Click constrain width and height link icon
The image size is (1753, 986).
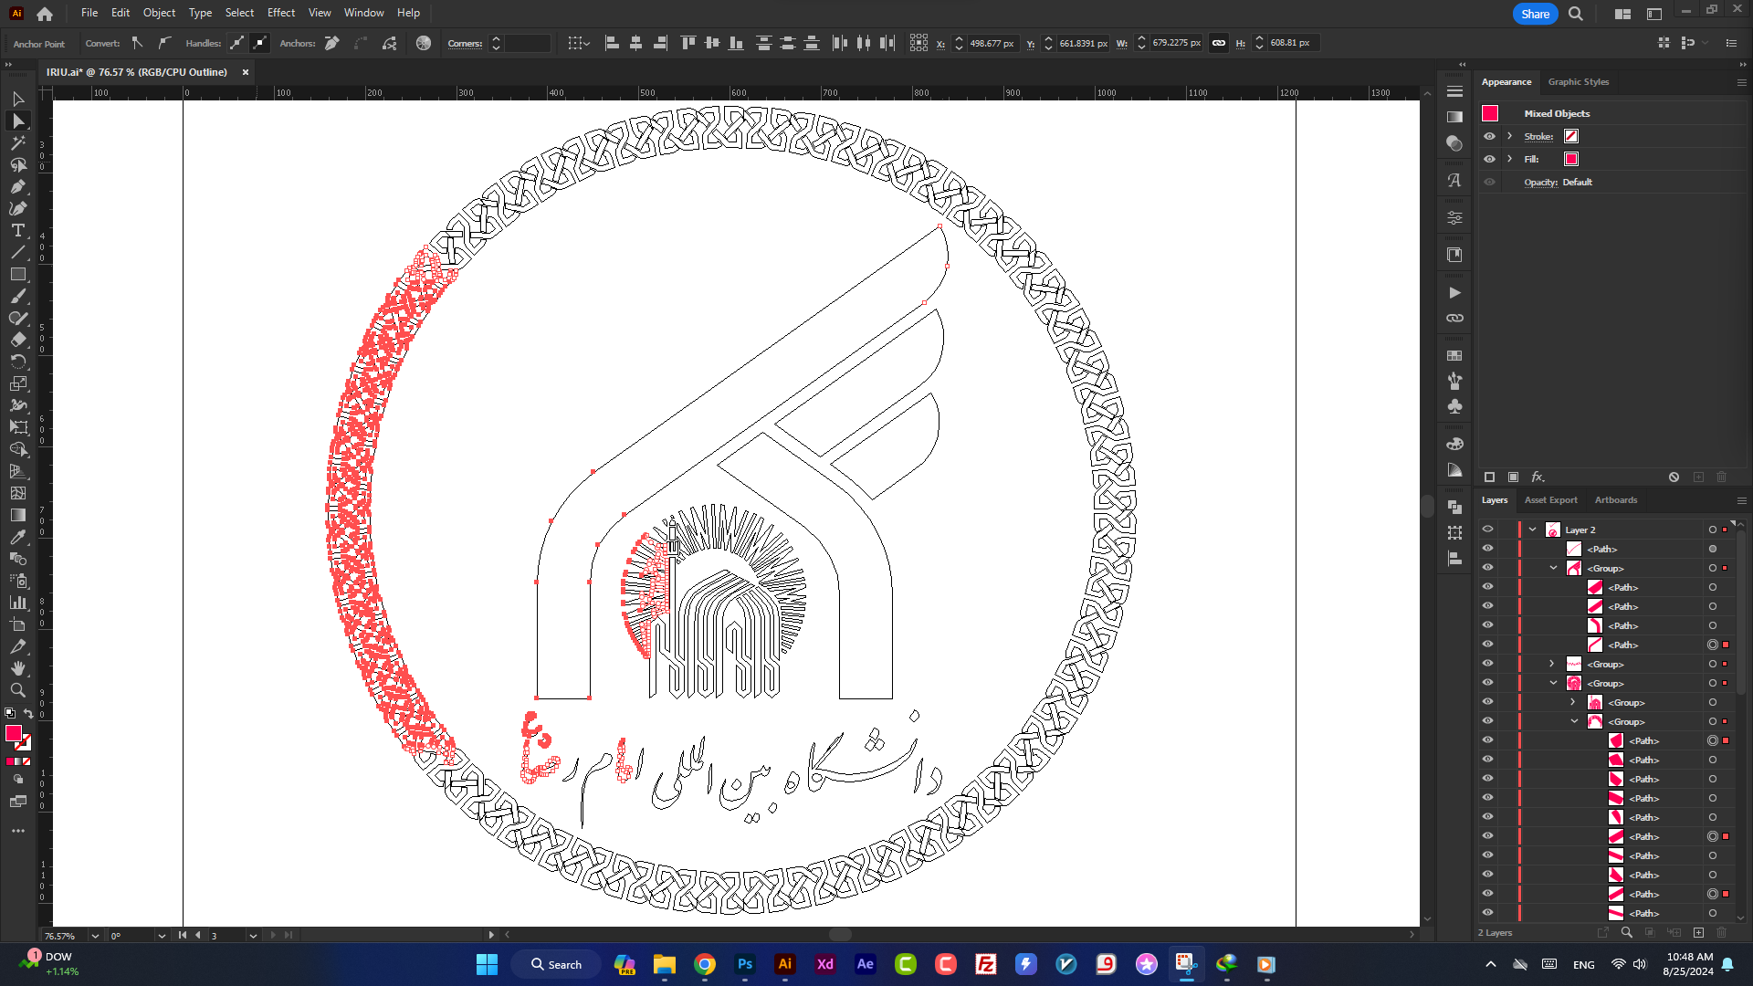(x=1219, y=43)
